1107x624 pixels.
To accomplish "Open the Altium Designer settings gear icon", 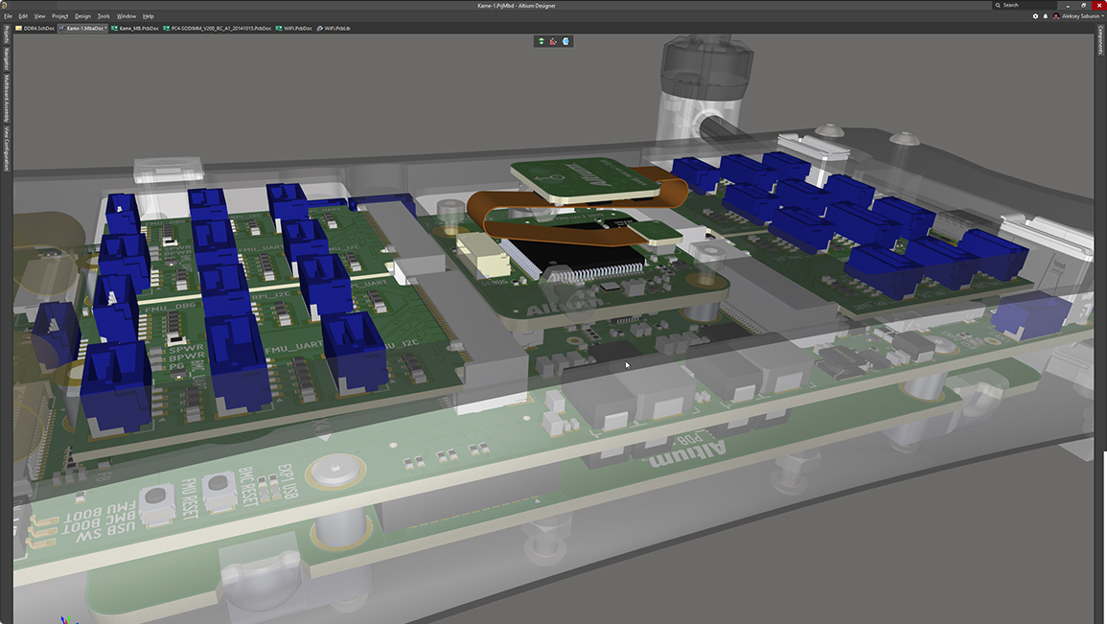I will click(1035, 16).
